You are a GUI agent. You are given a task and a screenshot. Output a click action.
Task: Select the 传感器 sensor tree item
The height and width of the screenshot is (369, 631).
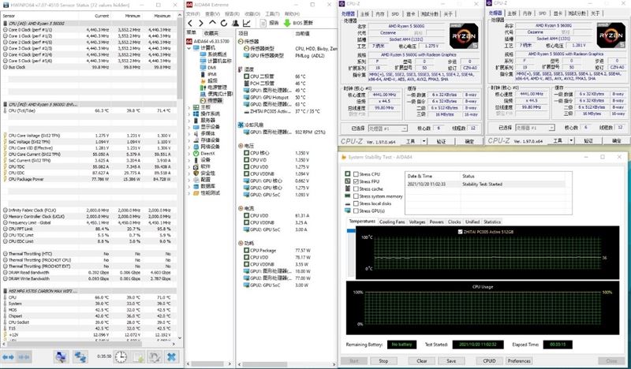pos(215,101)
